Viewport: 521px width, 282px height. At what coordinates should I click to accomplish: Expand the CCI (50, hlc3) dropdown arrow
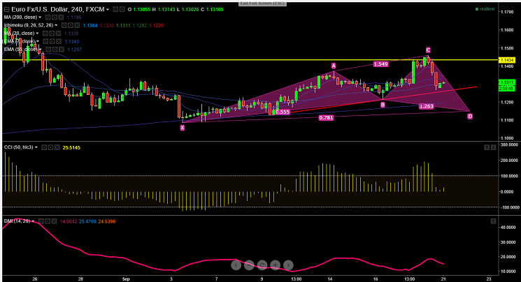36,147
